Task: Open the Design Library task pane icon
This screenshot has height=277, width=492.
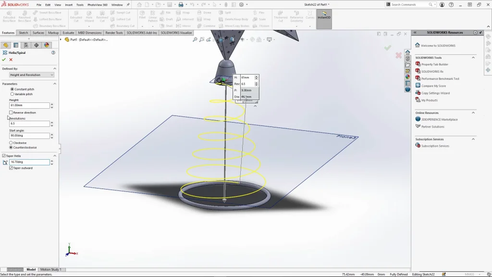Action: click(407, 58)
